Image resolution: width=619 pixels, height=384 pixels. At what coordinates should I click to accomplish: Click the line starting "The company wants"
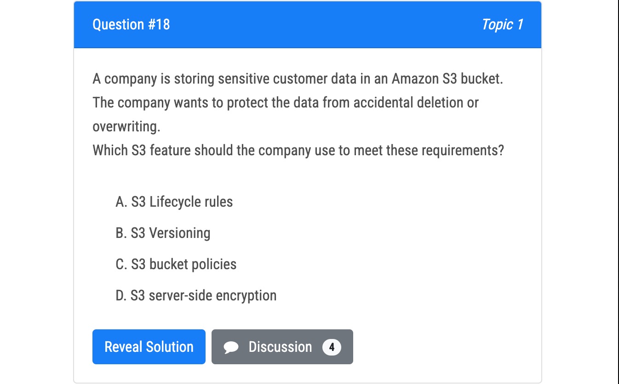[x=286, y=102]
